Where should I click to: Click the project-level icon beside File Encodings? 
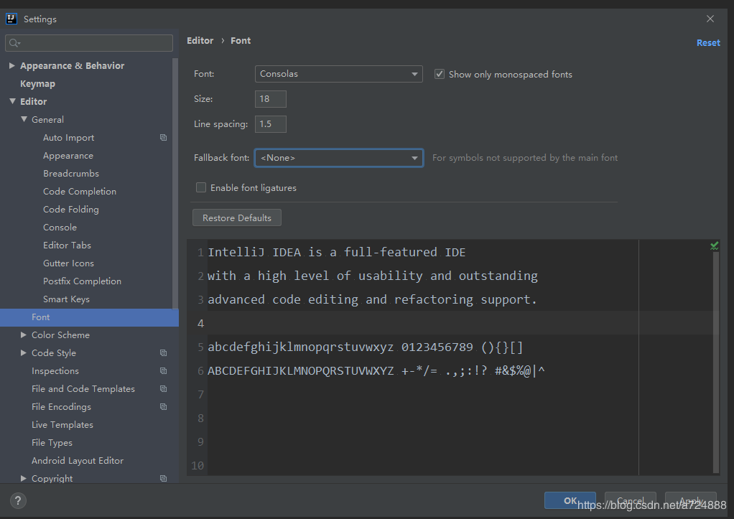[x=163, y=407]
